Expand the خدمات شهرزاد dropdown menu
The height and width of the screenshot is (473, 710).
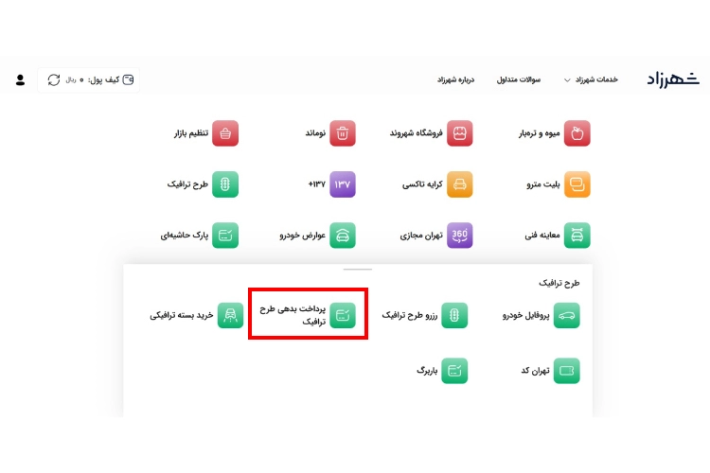click(591, 79)
